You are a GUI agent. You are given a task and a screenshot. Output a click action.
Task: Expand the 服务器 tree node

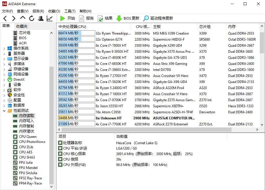(4, 54)
